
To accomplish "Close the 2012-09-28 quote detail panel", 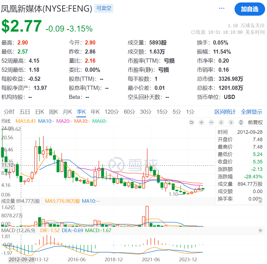I will (260, 201).
